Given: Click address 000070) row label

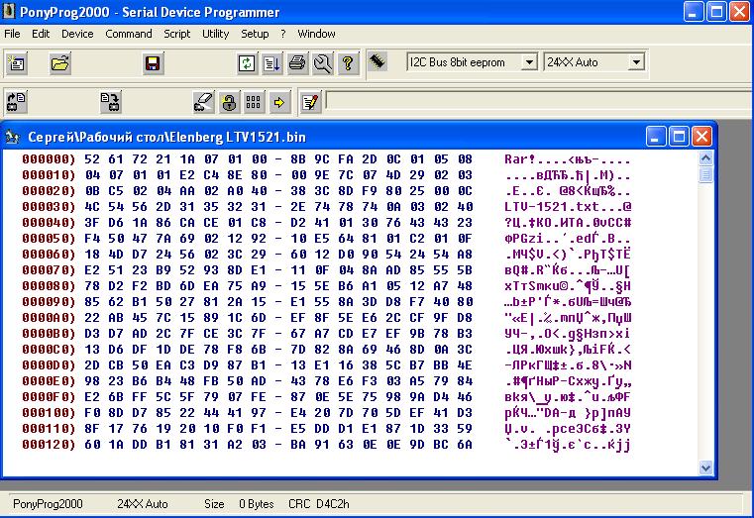Looking at the screenshot, I should pos(49,270).
